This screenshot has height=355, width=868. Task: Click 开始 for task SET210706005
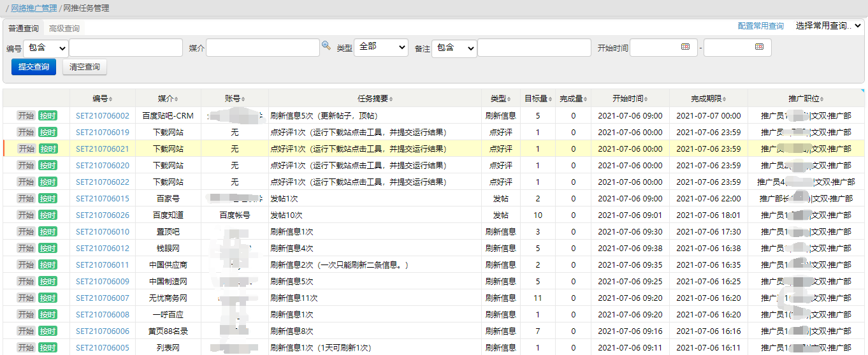pos(26,348)
